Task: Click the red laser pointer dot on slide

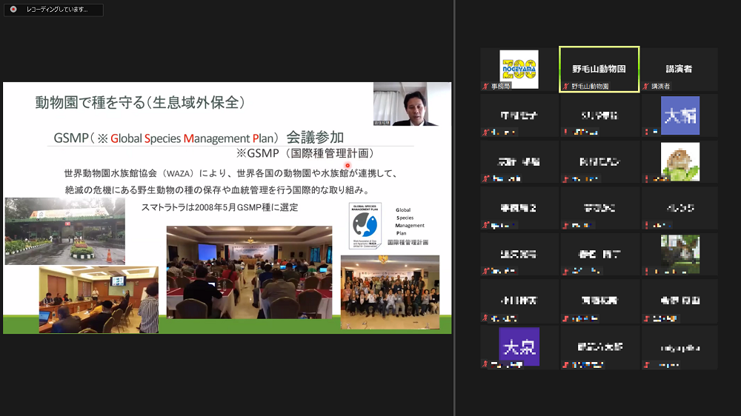Action: (x=347, y=165)
